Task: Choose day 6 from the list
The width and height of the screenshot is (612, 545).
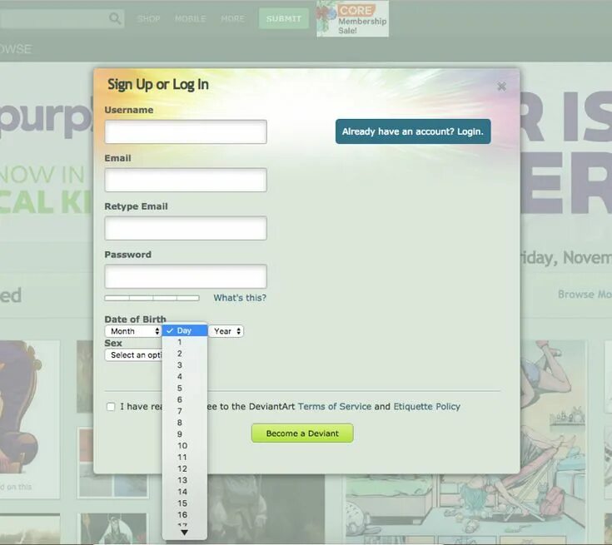Action: (x=185, y=399)
